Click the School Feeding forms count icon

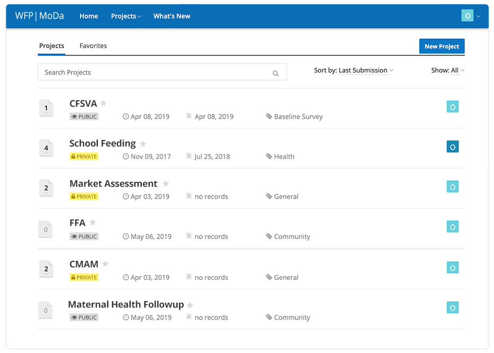(46, 148)
